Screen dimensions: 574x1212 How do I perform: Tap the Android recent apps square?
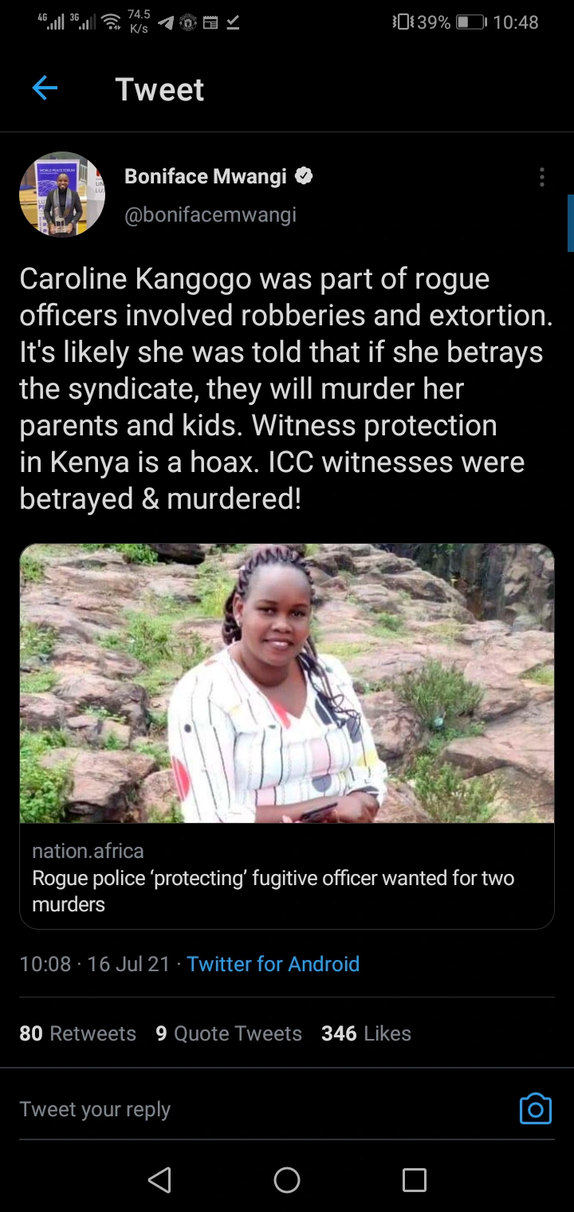(x=414, y=1180)
